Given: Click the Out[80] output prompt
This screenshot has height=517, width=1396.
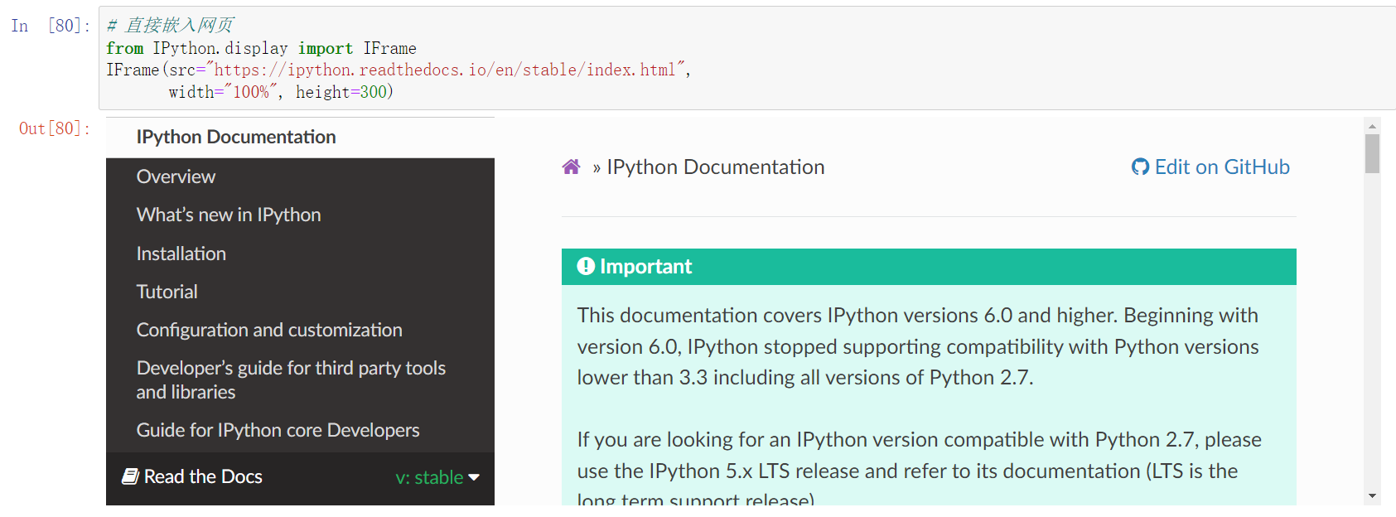Looking at the screenshot, I should 55,128.
